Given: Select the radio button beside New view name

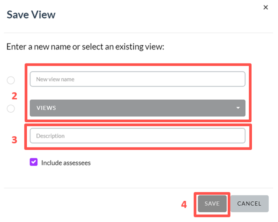Looking at the screenshot, I should 11,80.
